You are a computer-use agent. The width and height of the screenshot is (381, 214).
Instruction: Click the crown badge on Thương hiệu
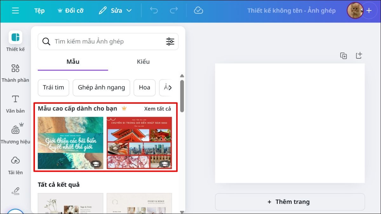coord(21,124)
